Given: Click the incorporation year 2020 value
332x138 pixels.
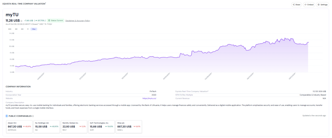Looking at the screenshot, I should [154, 95].
